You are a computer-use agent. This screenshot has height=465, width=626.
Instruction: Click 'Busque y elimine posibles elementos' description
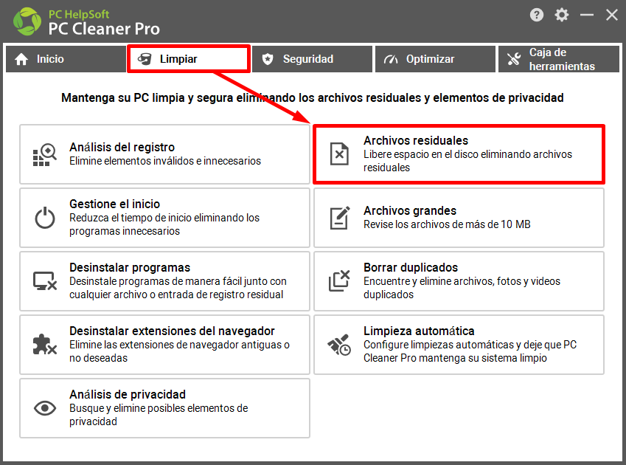coord(159,415)
